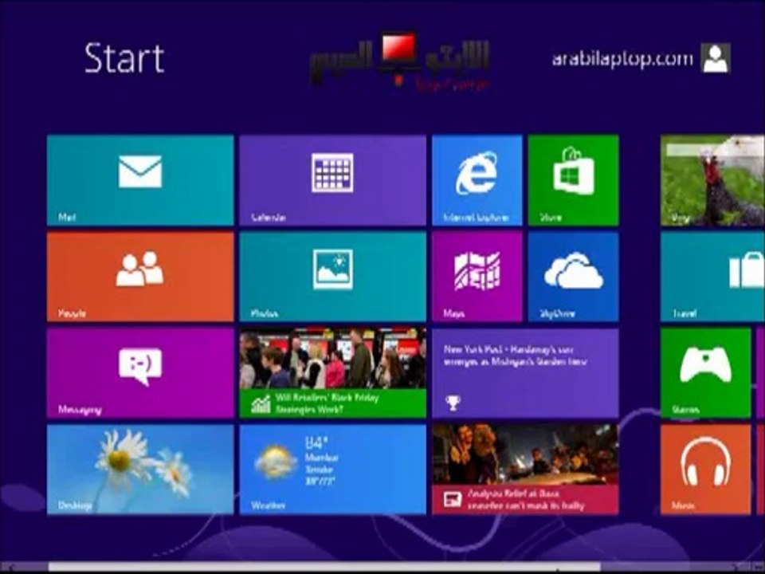Open the People tile
Viewport: 765px width, 574px height.
coord(140,277)
